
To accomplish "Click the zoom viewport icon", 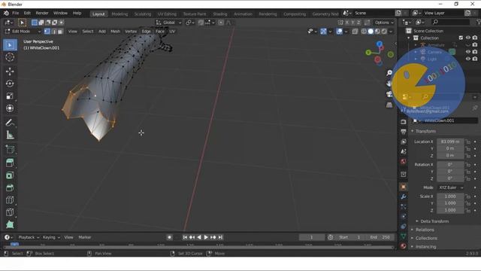I will coord(389,73).
